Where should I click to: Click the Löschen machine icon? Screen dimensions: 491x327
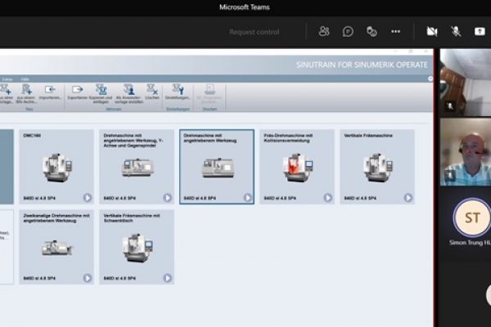point(152,90)
